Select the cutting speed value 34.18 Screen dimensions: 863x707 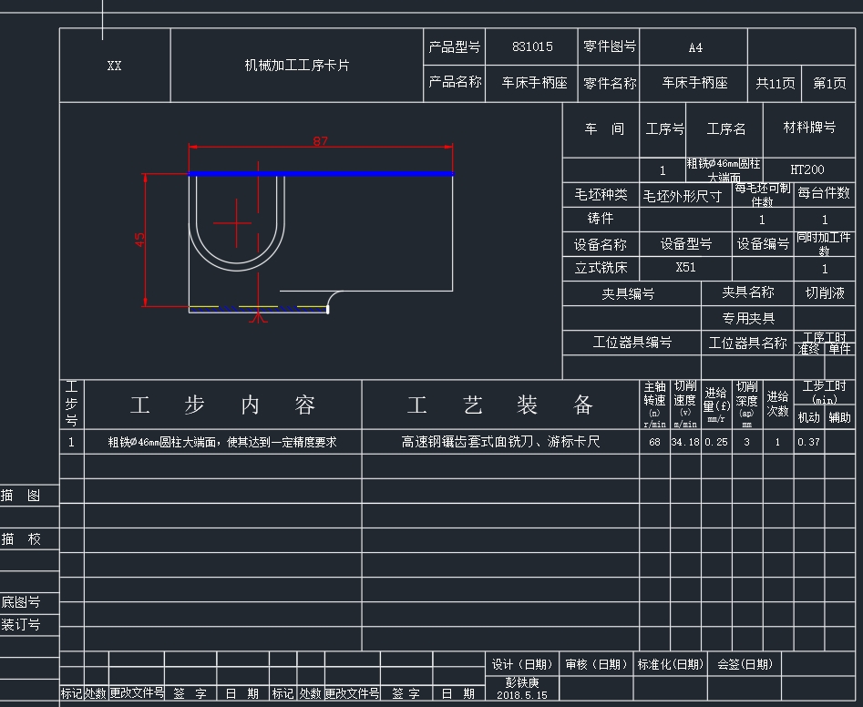[x=685, y=442]
